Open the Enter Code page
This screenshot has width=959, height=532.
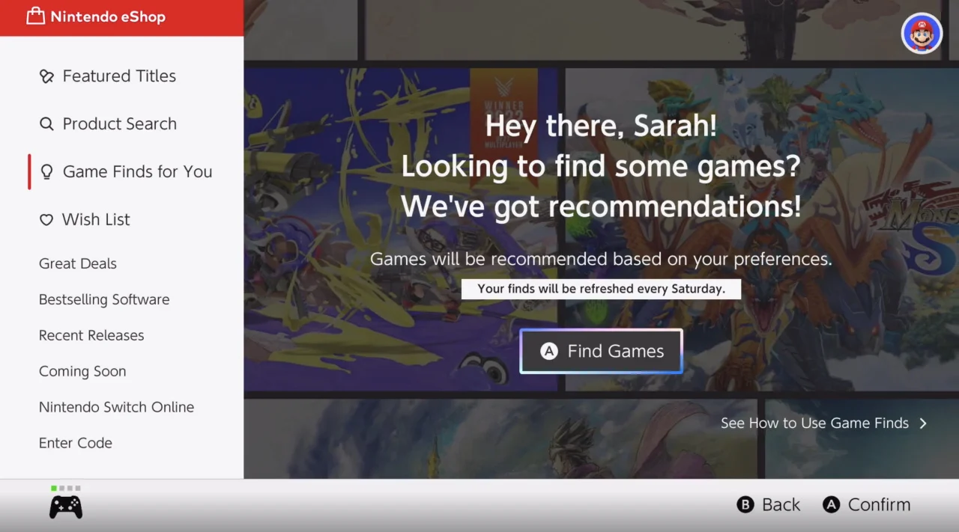pyautogui.click(x=75, y=443)
